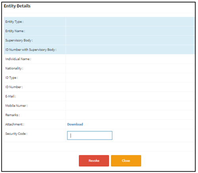Click the Entity Name label
The width and height of the screenshot is (198, 173).
[x=15, y=31]
